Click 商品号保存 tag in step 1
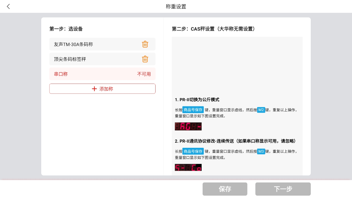Screen dimensions: 352x198 pyautogui.click(x=193, y=110)
